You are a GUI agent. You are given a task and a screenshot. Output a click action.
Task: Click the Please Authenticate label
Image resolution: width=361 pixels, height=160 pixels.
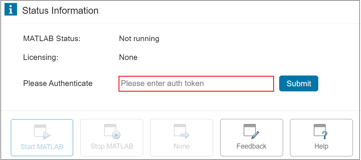click(58, 83)
